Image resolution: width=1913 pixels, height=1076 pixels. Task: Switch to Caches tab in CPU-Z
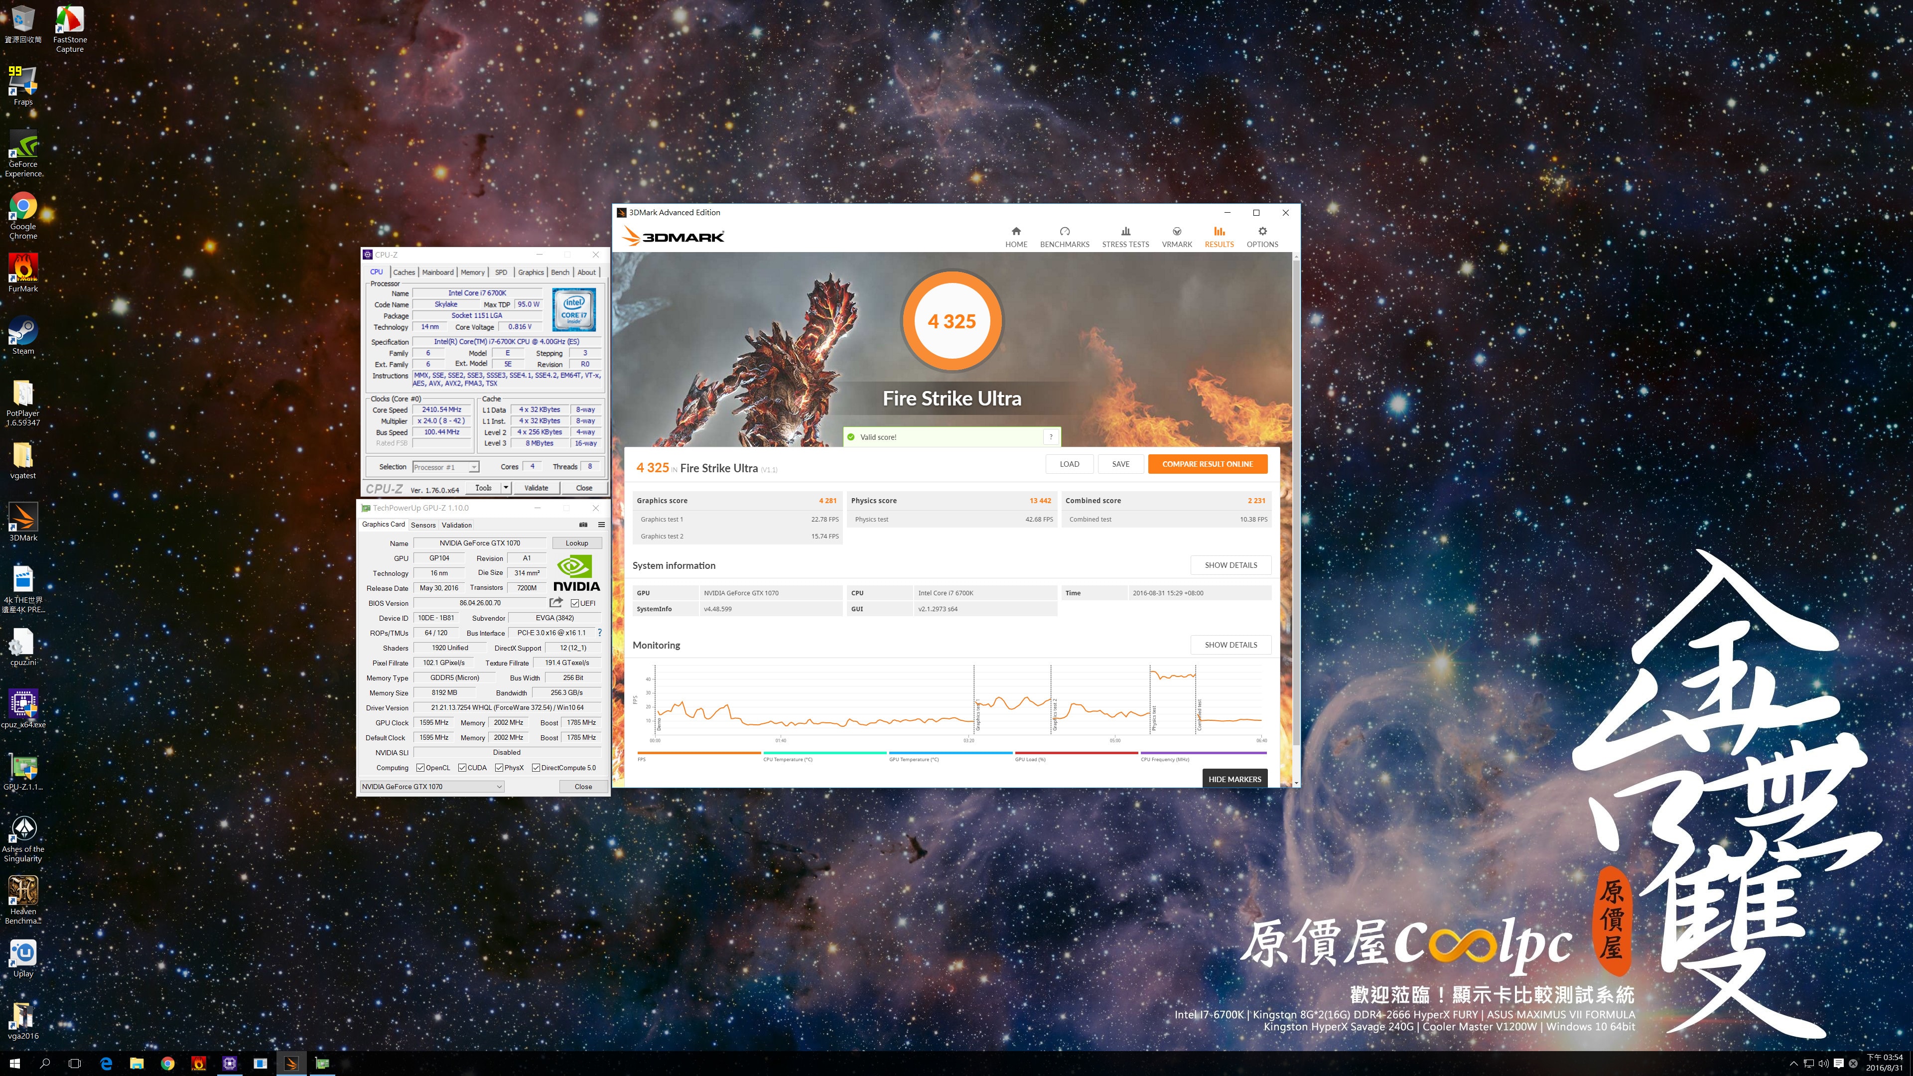404,272
